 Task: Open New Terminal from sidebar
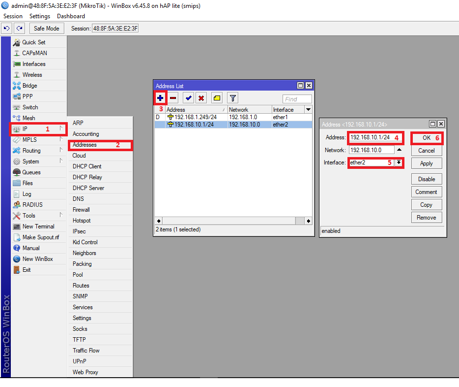(x=39, y=226)
